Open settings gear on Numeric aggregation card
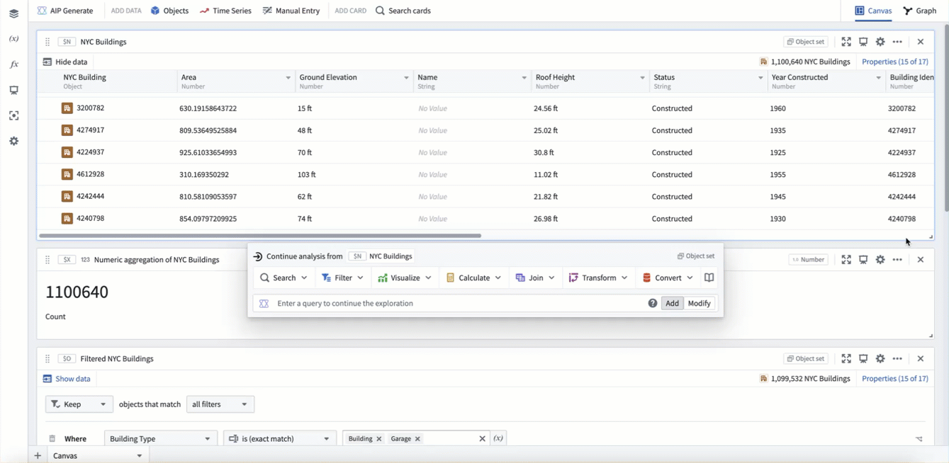Image resolution: width=949 pixels, height=463 pixels. coord(880,260)
